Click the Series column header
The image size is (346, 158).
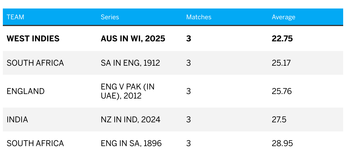tap(110, 17)
